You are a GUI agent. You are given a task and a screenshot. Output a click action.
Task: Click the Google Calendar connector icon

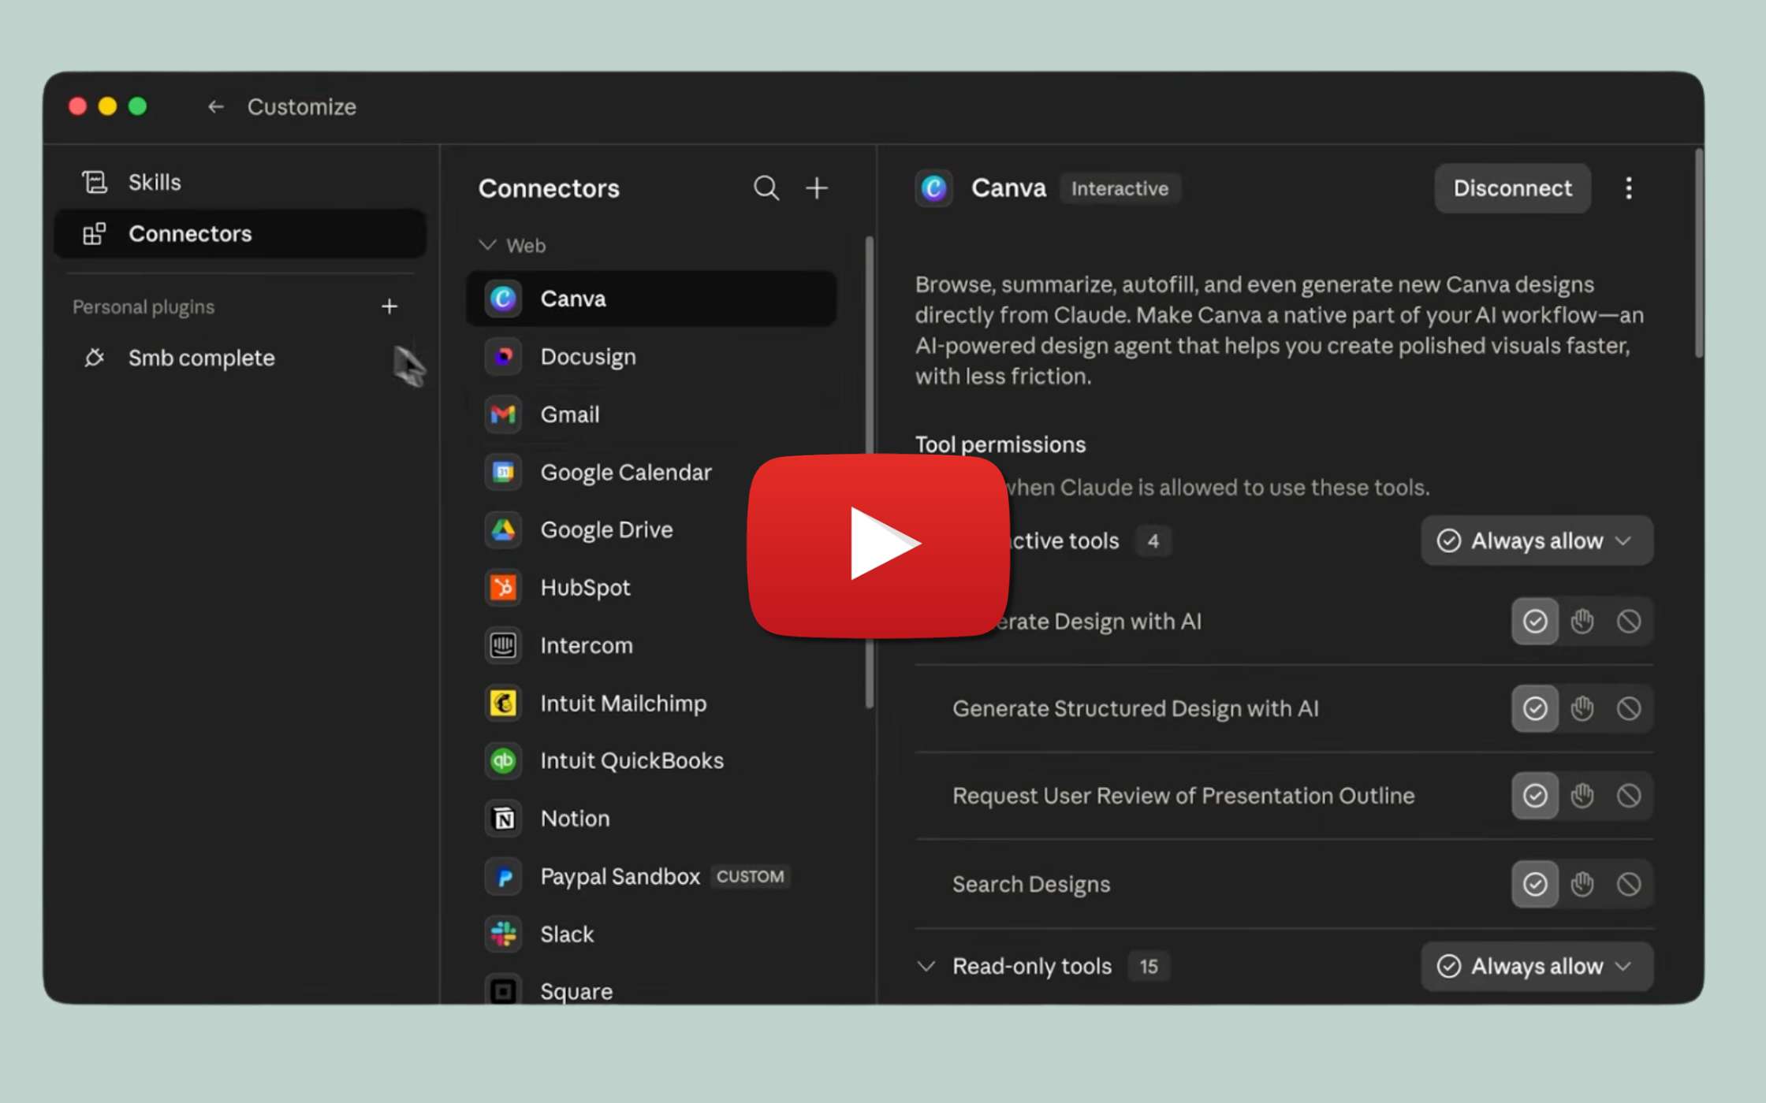pyautogui.click(x=503, y=472)
